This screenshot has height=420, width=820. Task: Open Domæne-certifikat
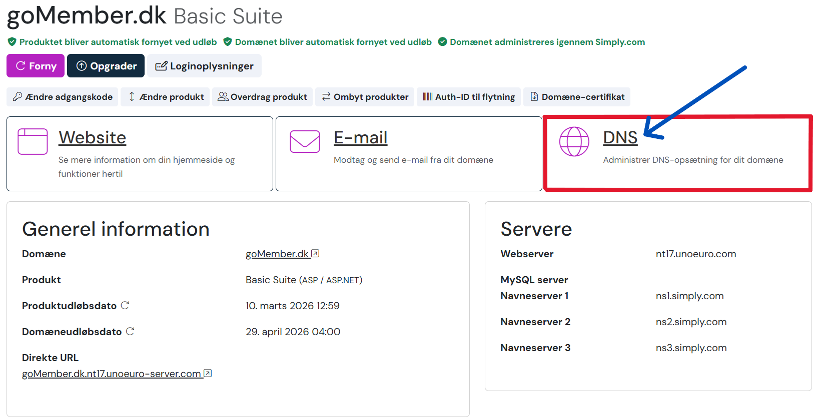[577, 97]
